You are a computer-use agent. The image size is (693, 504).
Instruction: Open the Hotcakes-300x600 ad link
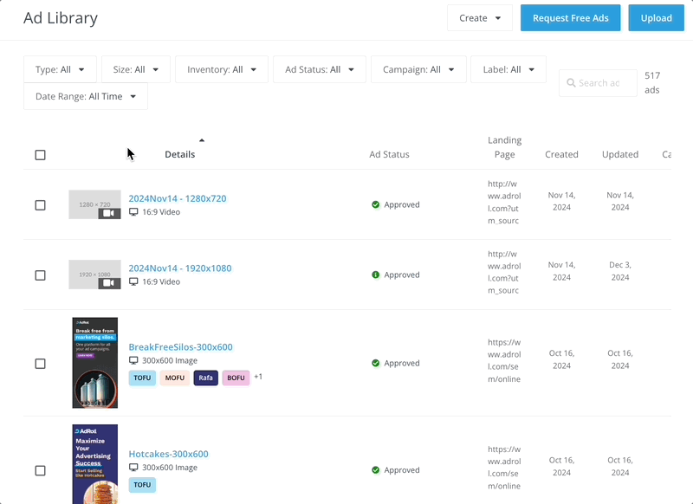(x=168, y=454)
